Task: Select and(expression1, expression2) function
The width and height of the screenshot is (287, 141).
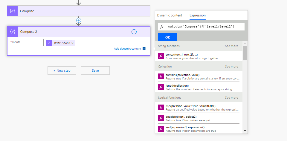Action: point(199,129)
